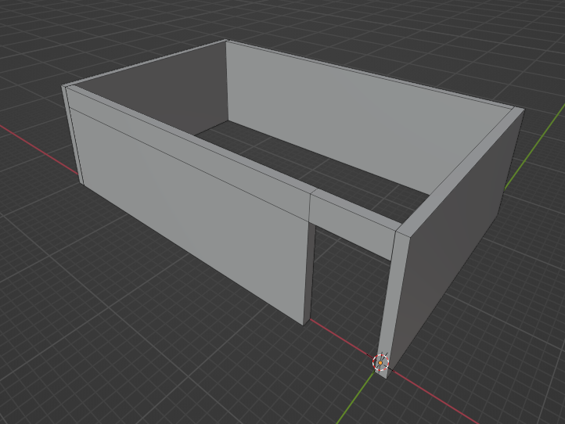Select the narrow pillar beside the door opening
Screen dimensions: 565x424
pyautogui.click(x=392, y=304)
